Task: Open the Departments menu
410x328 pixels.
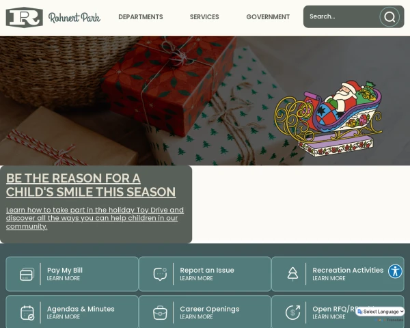Action: coord(141,17)
